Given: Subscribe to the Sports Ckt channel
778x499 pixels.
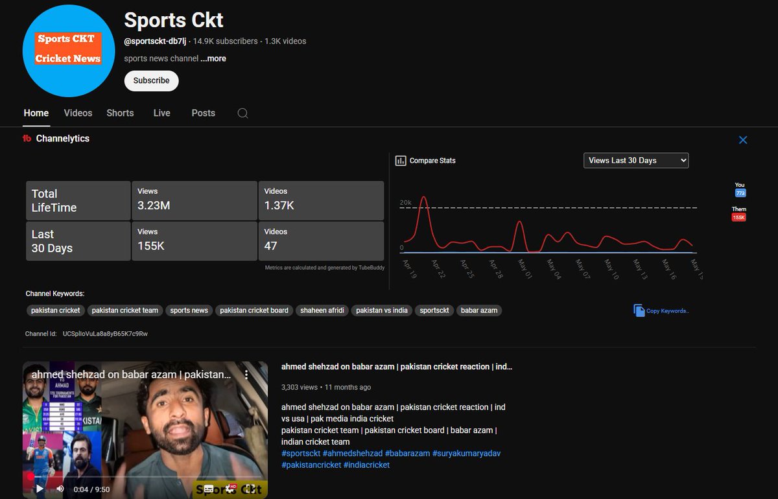Looking at the screenshot, I should pyautogui.click(x=151, y=80).
